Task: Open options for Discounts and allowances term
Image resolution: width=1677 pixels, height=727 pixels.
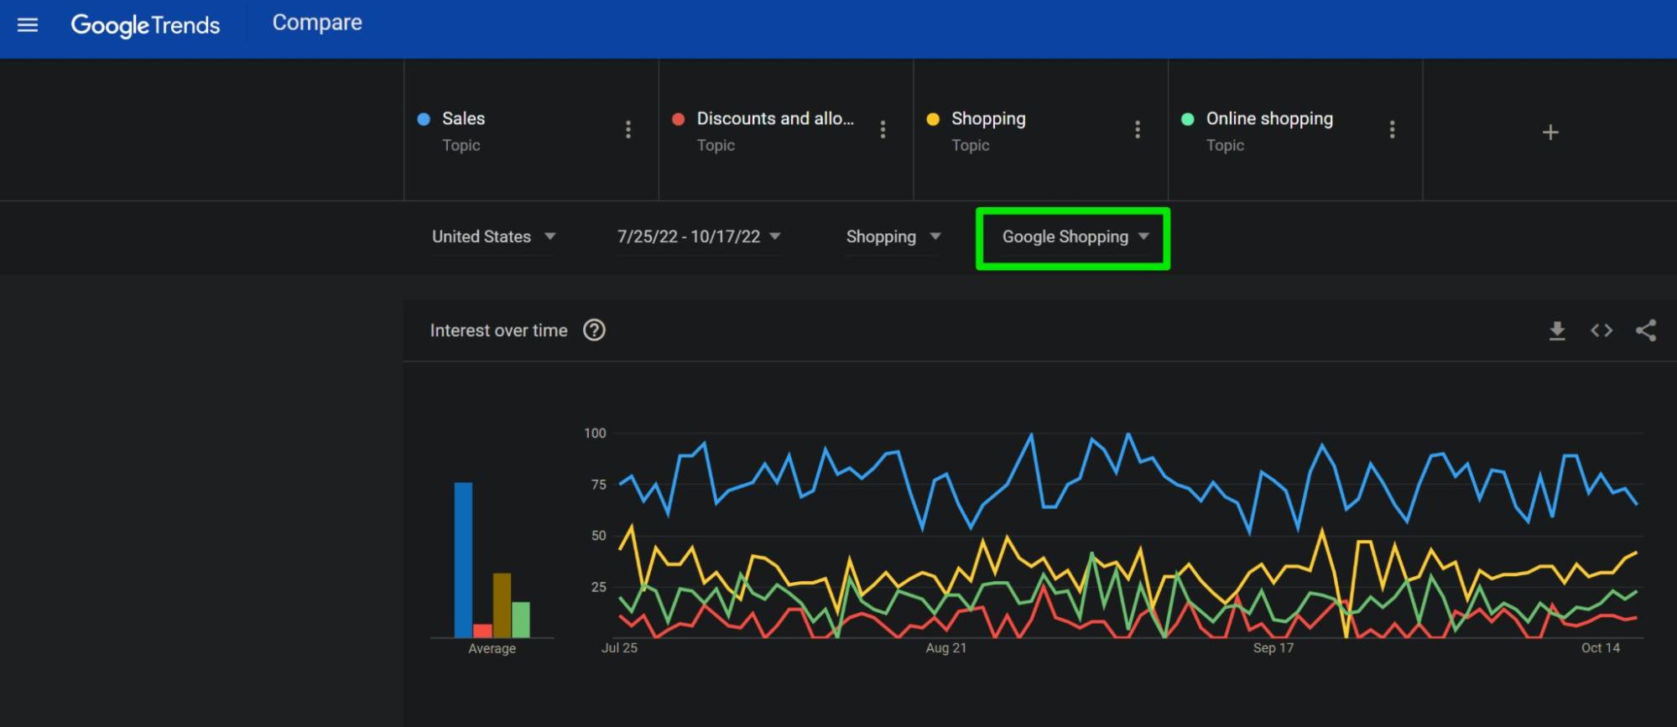Action: point(883,129)
